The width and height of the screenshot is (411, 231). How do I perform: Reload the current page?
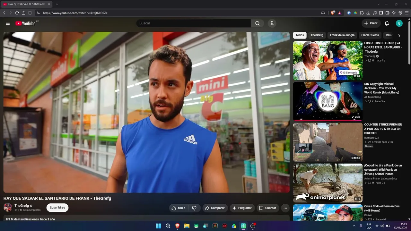tap(17, 13)
